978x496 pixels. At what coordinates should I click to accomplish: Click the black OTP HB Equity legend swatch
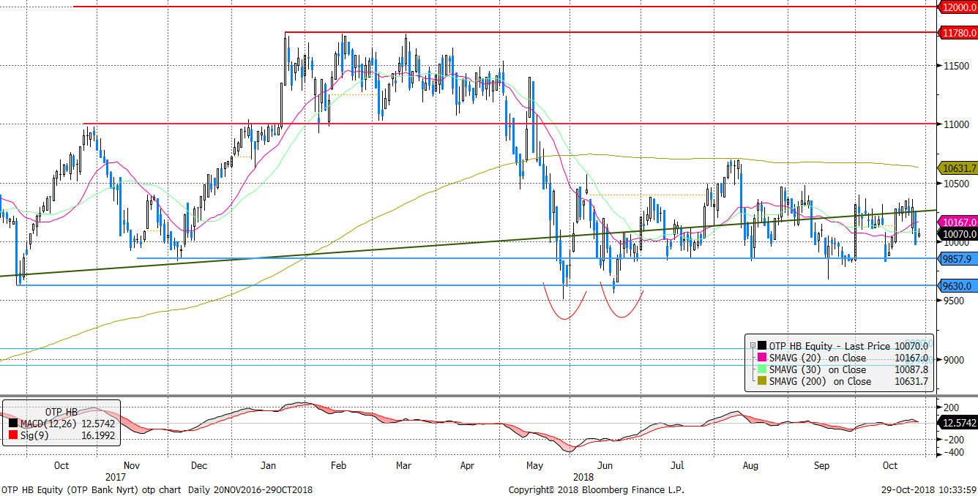(x=762, y=346)
